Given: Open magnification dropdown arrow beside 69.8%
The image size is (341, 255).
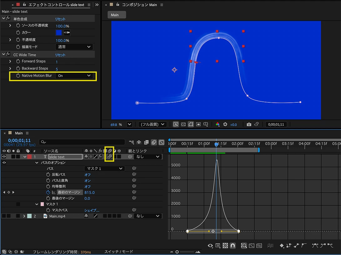Looking at the screenshot, I should (130, 124).
